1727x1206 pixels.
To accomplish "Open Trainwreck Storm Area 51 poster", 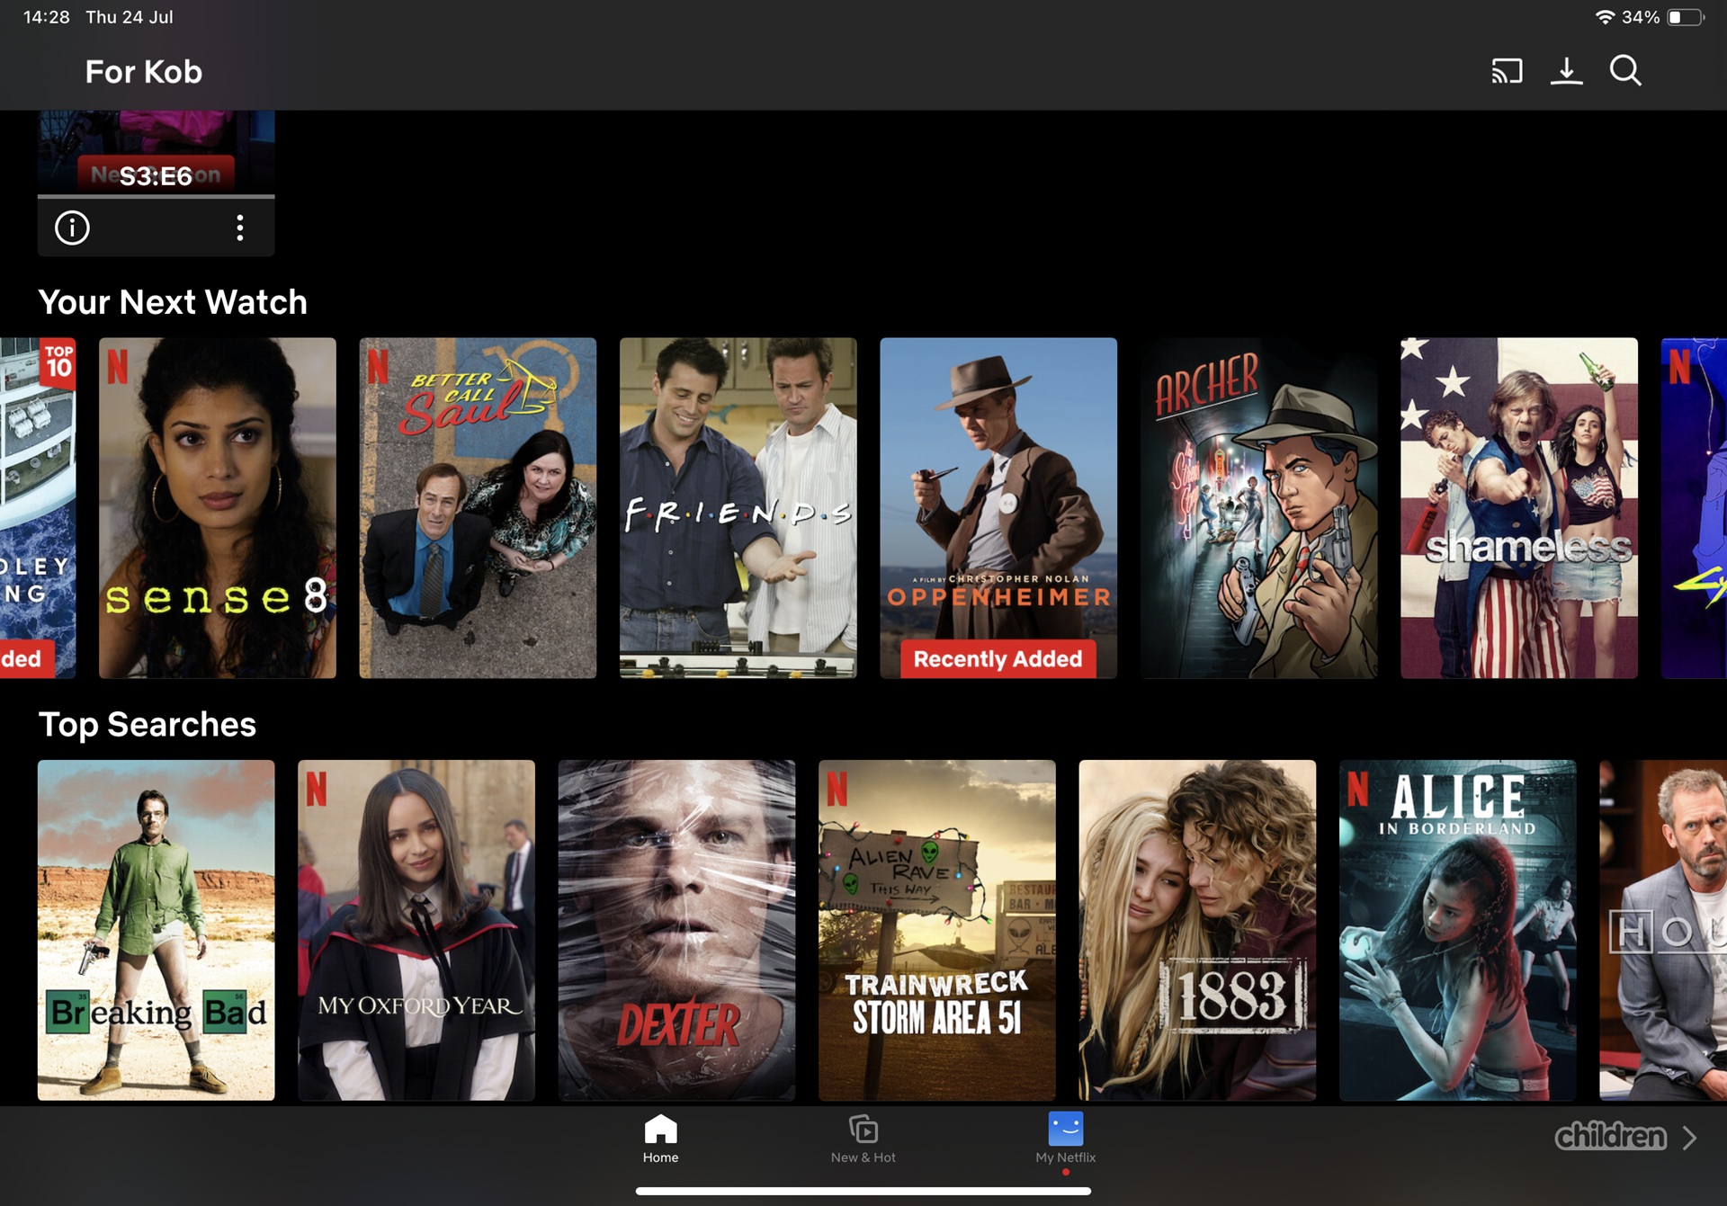I will (937, 930).
